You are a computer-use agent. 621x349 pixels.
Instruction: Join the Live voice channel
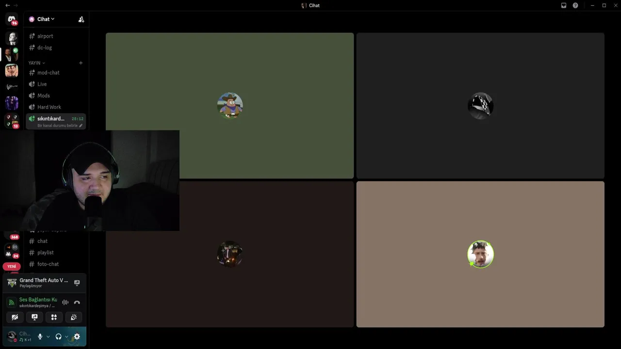click(x=56, y=84)
